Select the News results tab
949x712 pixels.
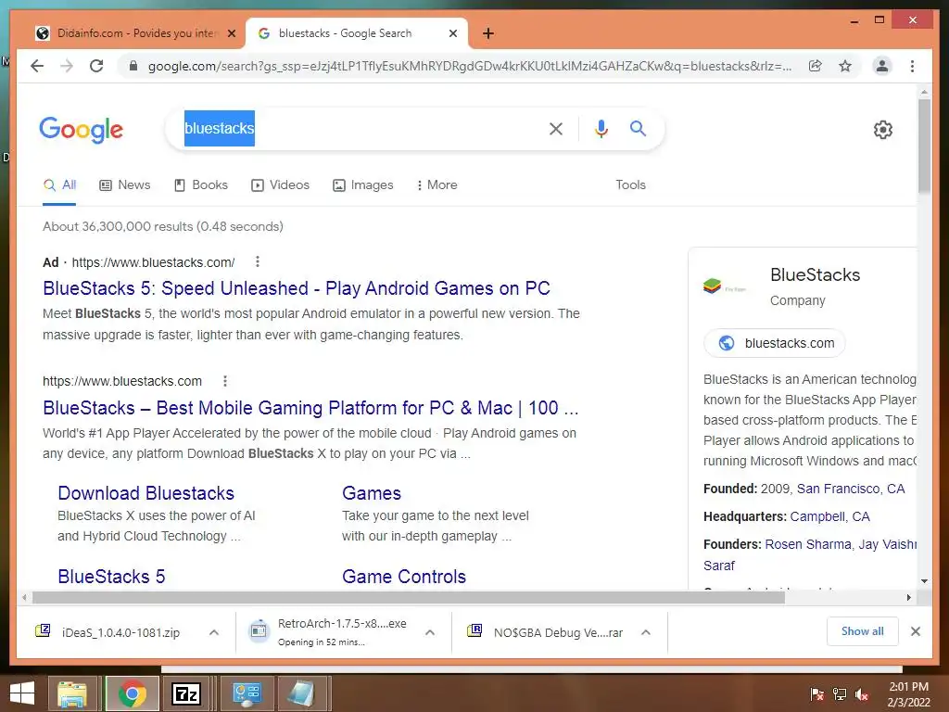click(x=125, y=184)
